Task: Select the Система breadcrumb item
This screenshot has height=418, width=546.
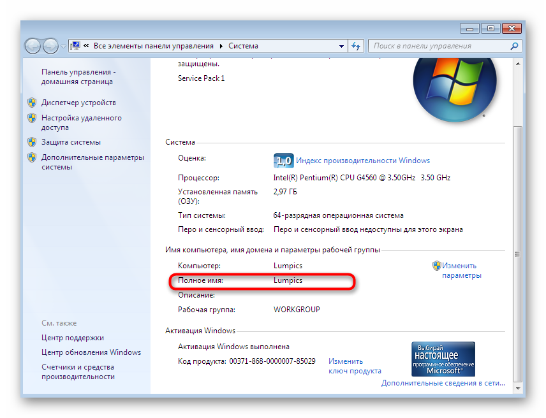Action: tap(245, 45)
